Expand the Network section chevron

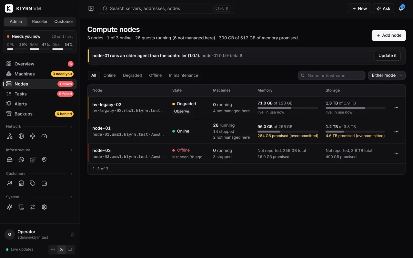71,126
